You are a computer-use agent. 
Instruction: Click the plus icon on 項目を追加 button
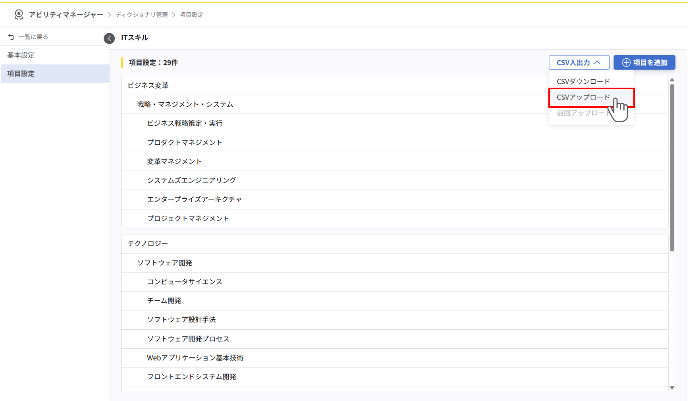pyautogui.click(x=626, y=62)
